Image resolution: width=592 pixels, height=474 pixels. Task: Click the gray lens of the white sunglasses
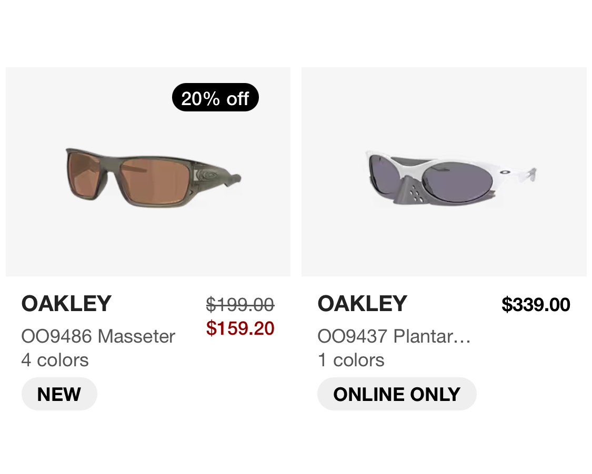point(463,176)
